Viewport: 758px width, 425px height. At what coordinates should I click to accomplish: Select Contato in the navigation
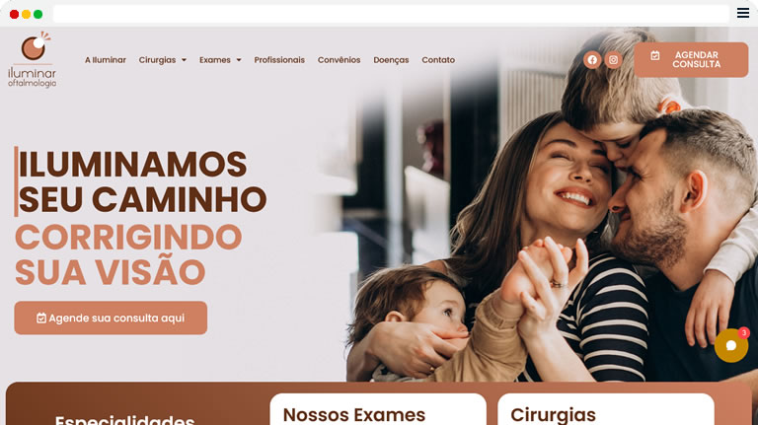click(x=438, y=60)
